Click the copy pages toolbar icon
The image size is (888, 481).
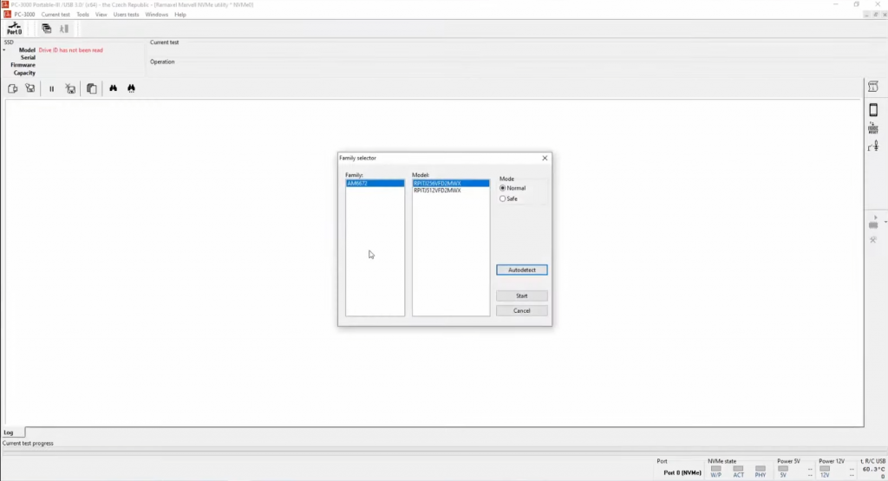(92, 88)
